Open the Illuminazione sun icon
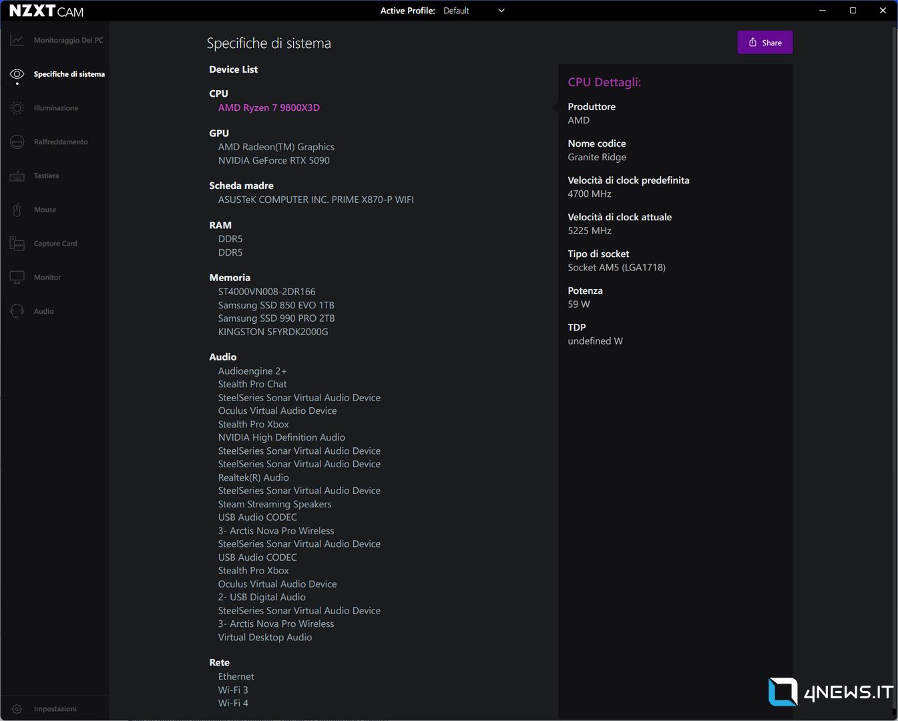Viewport: 898px width, 721px height. (17, 108)
